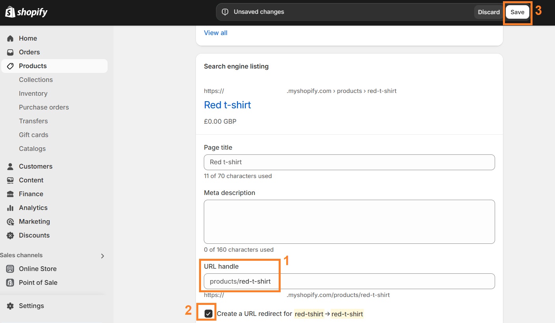
Task: Click the Finance bank icon
Action: click(11, 194)
